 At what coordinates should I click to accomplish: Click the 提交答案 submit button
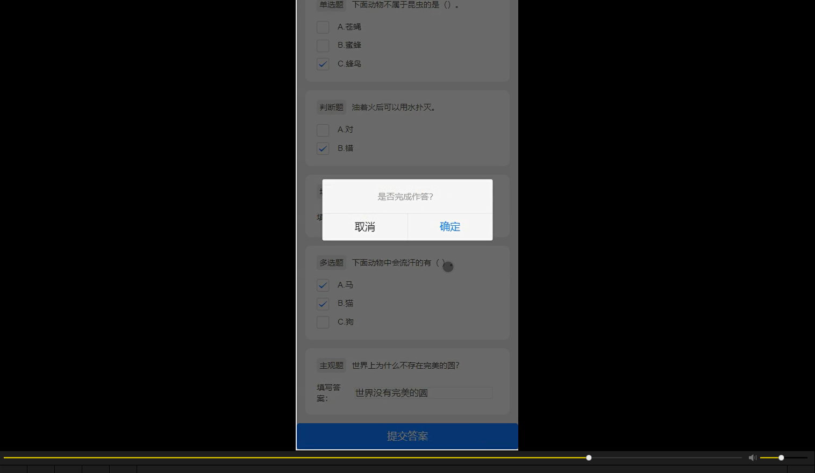click(407, 436)
